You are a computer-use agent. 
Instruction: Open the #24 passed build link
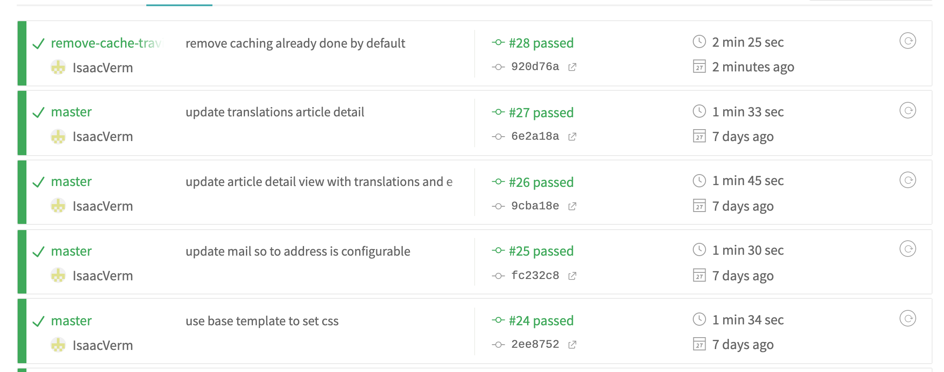[x=541, y=321]
